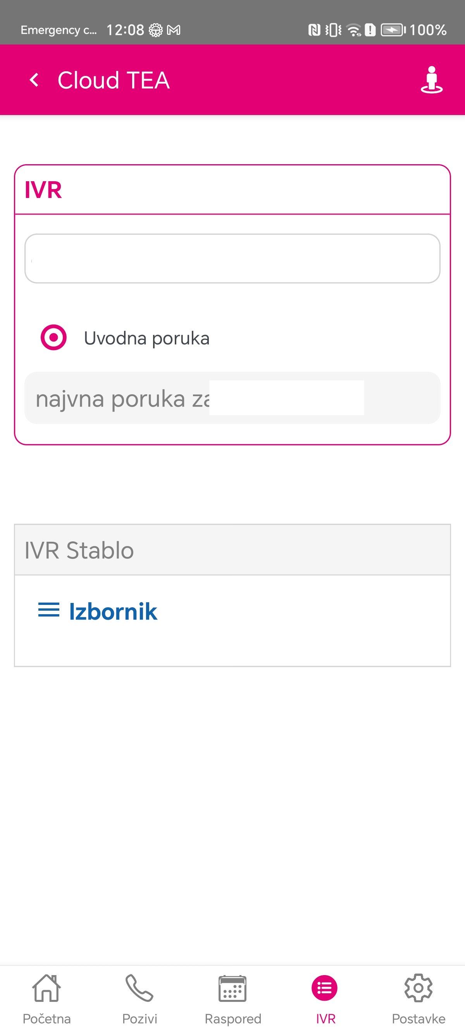
Task: Tap the intro message text box
Action: (232, 398)
